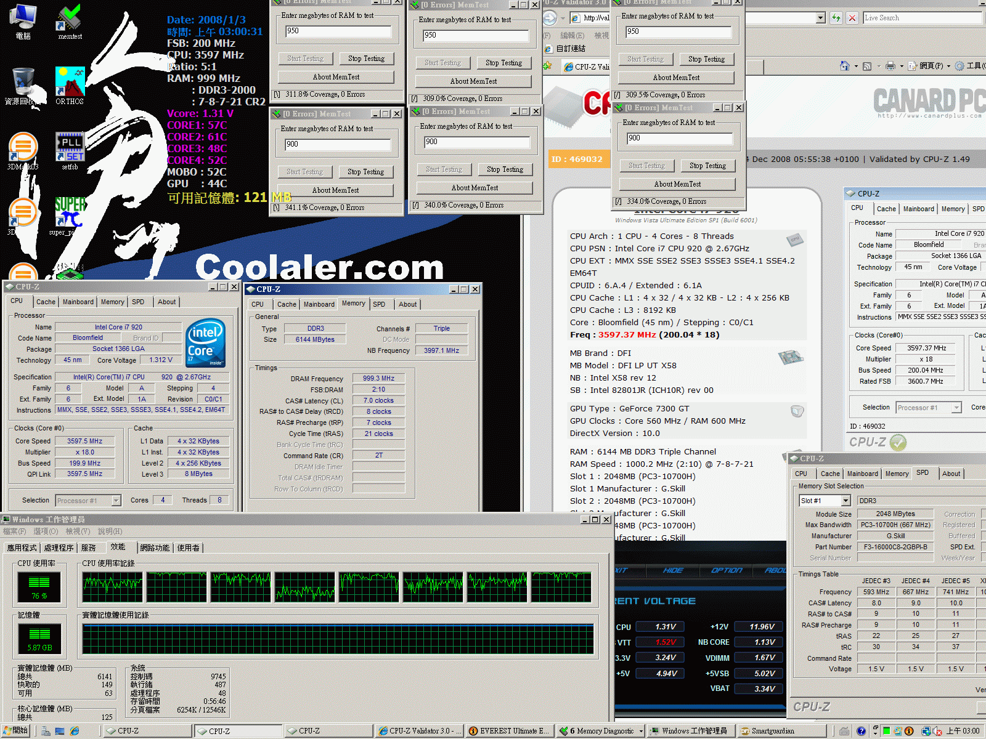The height and width of the screenshot is (739, 986).
Task: Stop Testing in MemTest with 340.0% coverage
Action: click(505, 169)
